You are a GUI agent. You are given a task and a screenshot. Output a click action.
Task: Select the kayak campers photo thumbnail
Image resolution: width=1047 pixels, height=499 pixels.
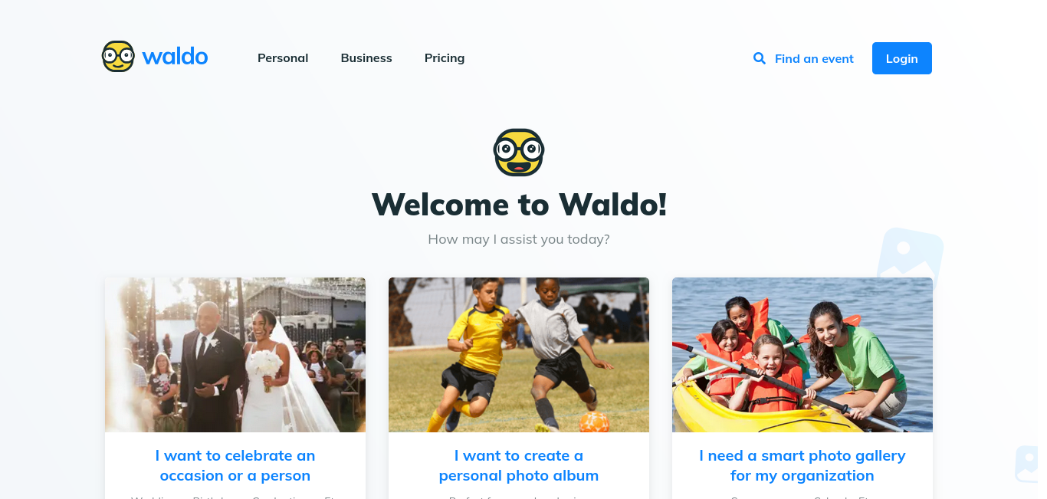[802, 355]
